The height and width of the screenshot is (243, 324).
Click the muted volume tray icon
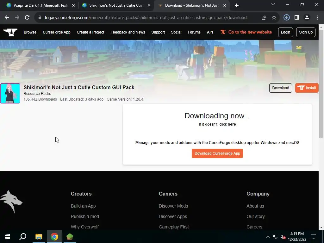[x=283, y=237]
